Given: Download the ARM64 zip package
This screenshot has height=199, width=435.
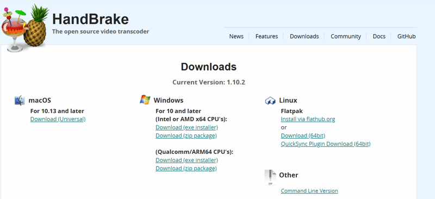Looking at the screenshot, I should pyautogui.click(x=186, y=169).
